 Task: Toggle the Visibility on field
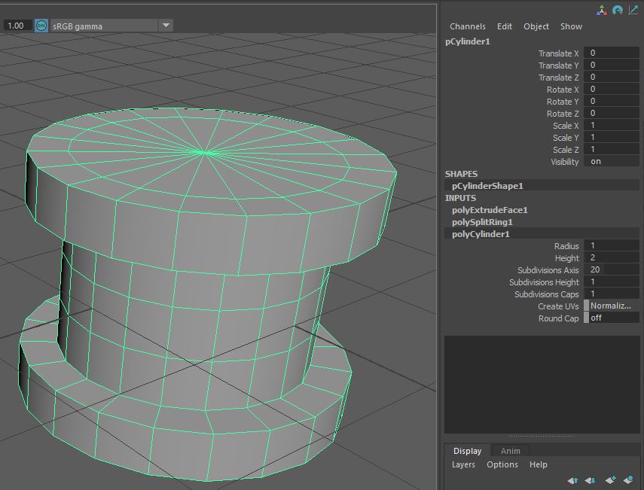(612, 162)
